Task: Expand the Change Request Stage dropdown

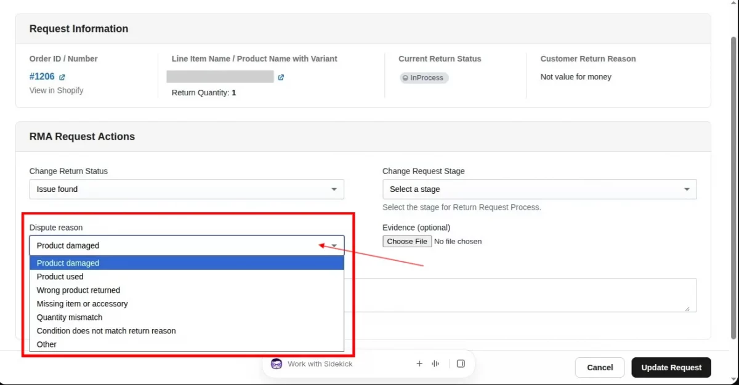Action: (x=539, y=189)
